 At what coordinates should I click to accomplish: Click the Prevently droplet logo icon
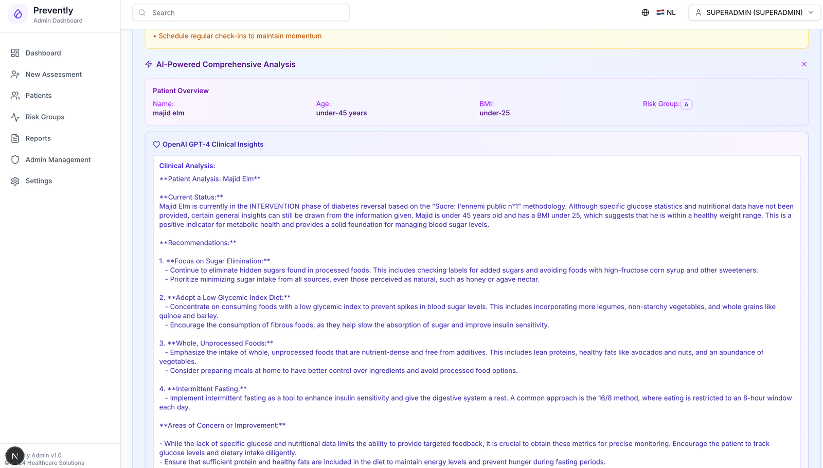click(18, 14)
